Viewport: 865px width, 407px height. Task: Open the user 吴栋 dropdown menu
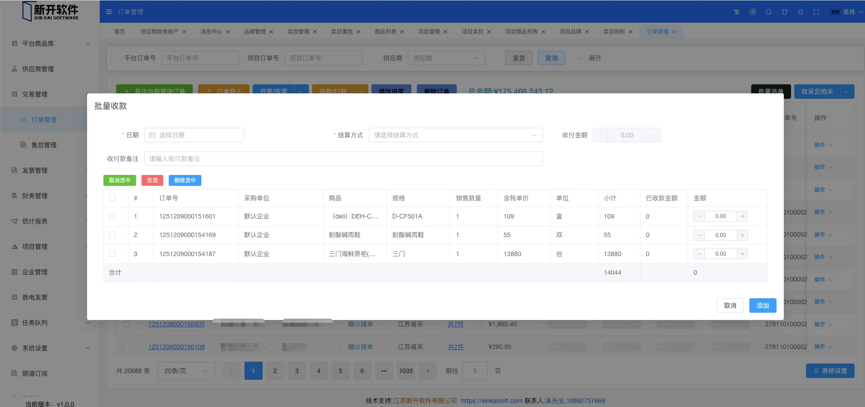847,12
